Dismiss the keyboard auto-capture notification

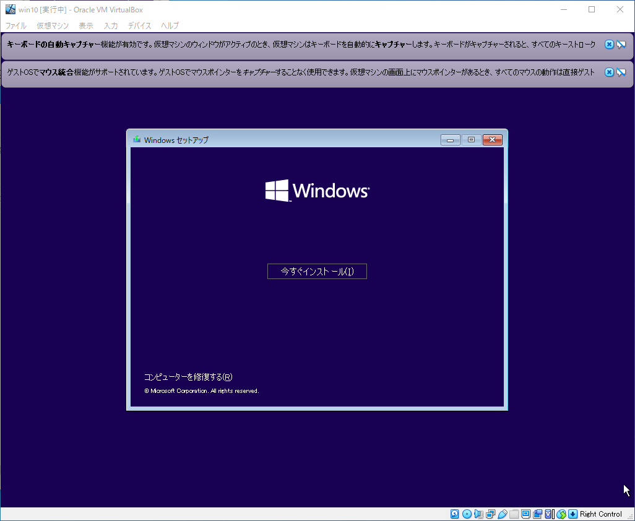click(609, 45)
